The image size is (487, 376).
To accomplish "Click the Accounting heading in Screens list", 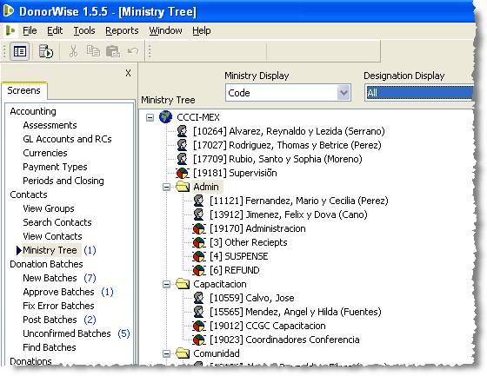I will [33, 111].
